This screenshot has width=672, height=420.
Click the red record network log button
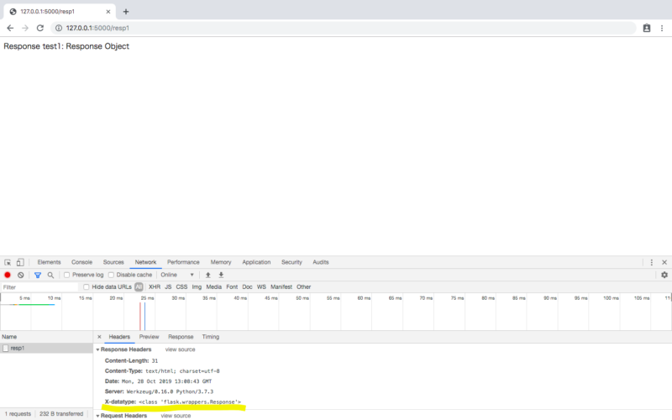point(8,275)
